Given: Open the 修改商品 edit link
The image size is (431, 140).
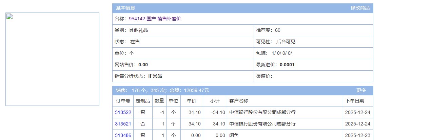Looking at the screenshot, I should point(360,8).
